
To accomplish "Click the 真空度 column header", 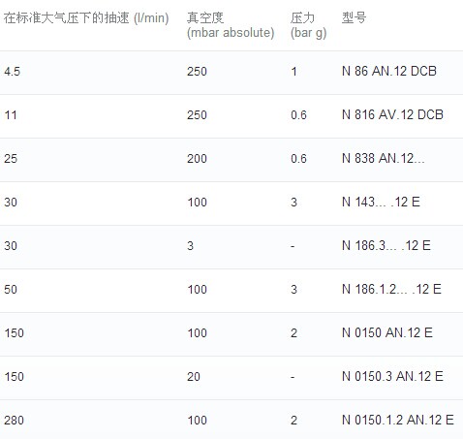I will 231,25.
